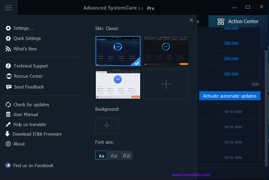View What's New
The height and width of the screenshot is (180, 269).
(25, 49)
